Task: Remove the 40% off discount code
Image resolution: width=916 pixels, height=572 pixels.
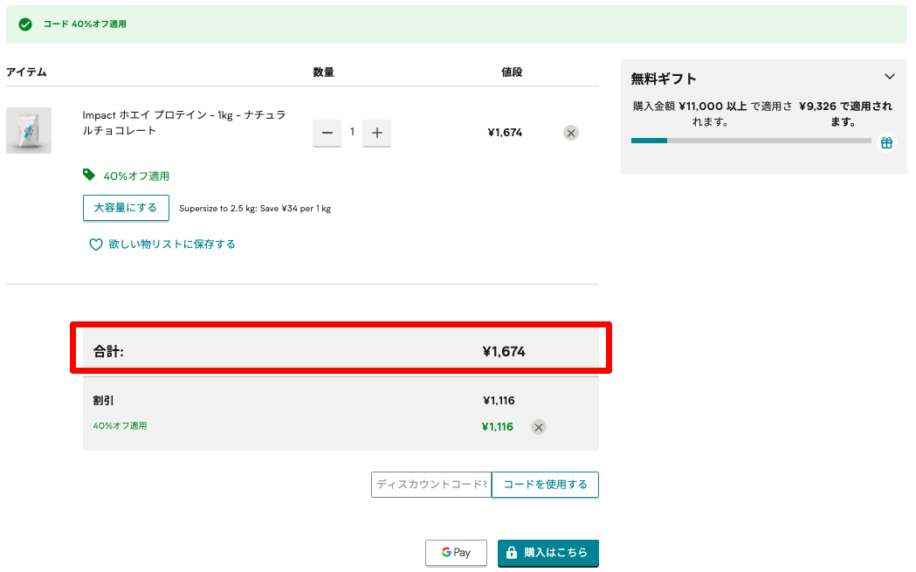Action: pyautogui.click(x=539, y=427)
